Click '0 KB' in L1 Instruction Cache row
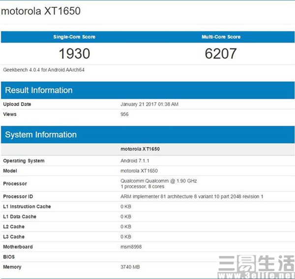Image resolution: width=295 pixels, height=279 pixels. point(126,207)
